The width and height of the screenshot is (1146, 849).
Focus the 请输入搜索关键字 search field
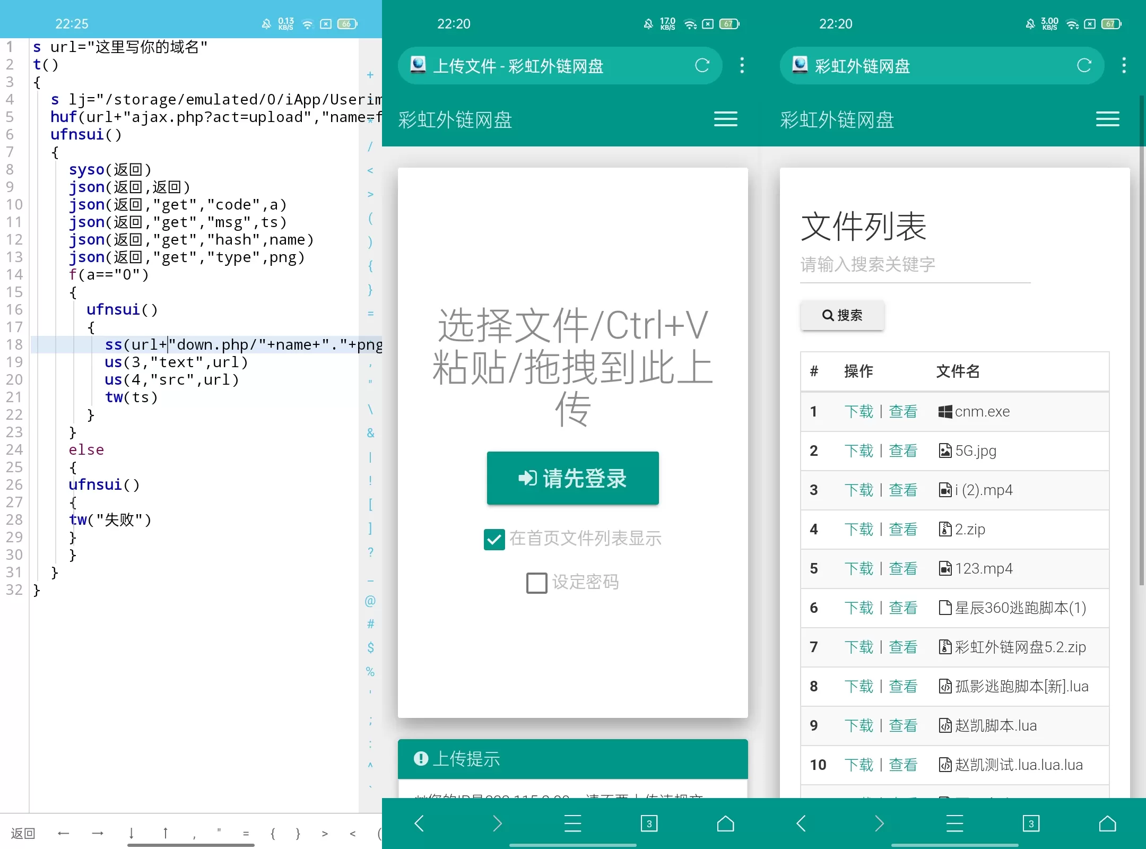[x=915, y=265]
